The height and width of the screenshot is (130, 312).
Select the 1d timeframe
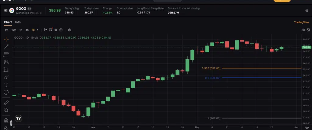click(33, 30)
